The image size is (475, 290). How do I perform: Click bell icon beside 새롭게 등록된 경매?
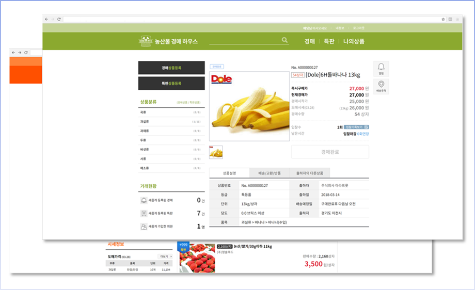pos(144,200)
